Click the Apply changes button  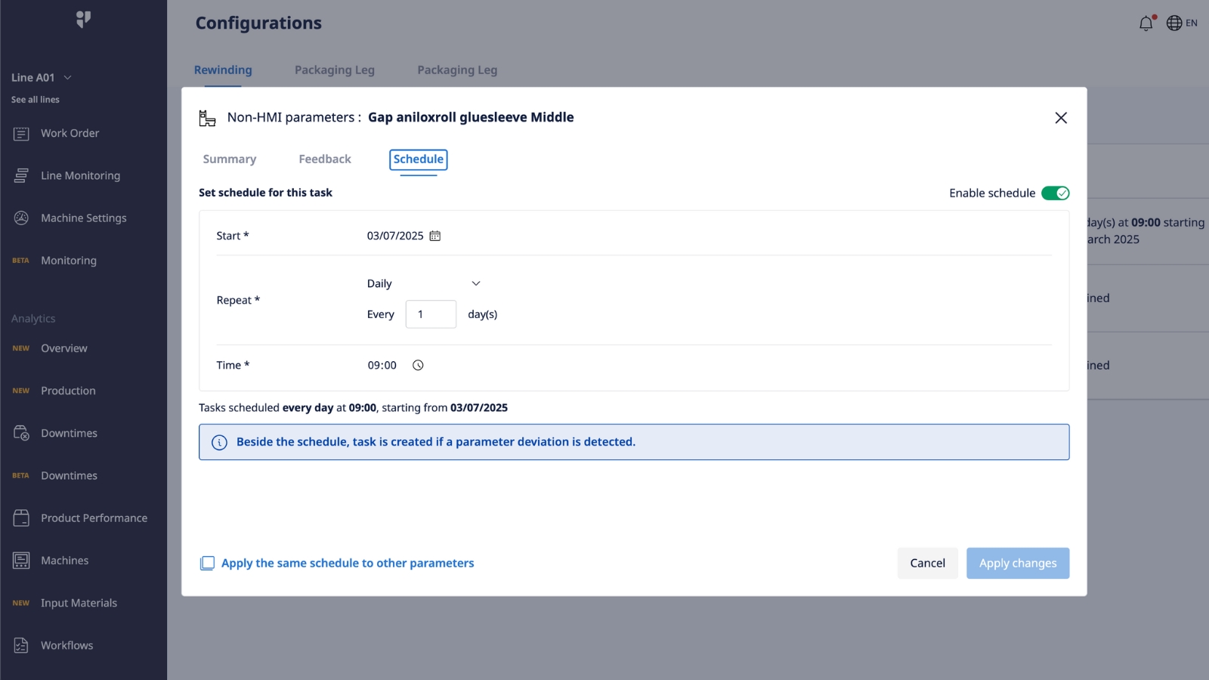tap(1018, 563)
